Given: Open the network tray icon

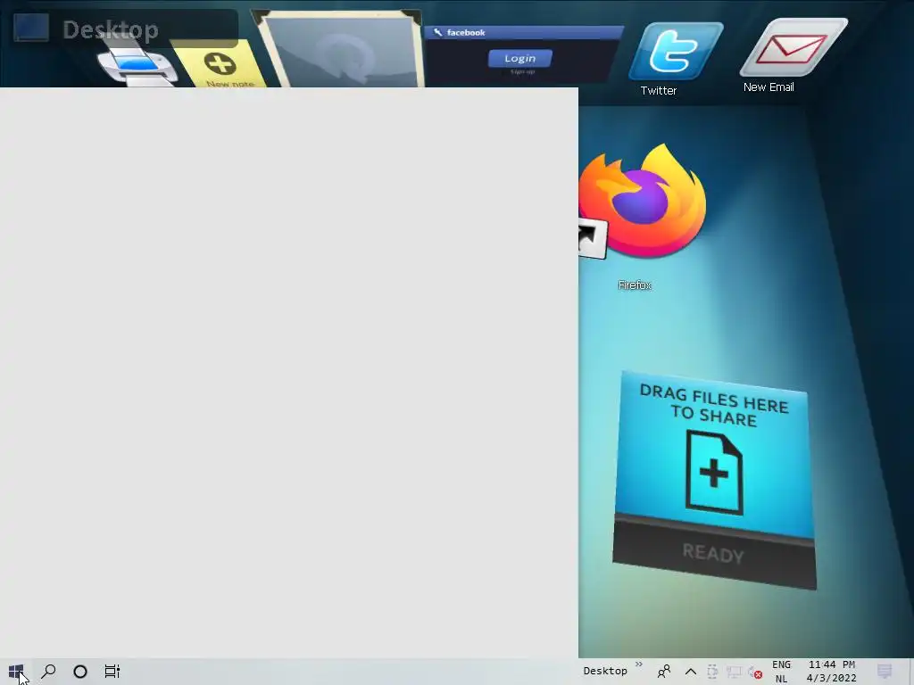Looking at the screenshot, I should (734, 673).
